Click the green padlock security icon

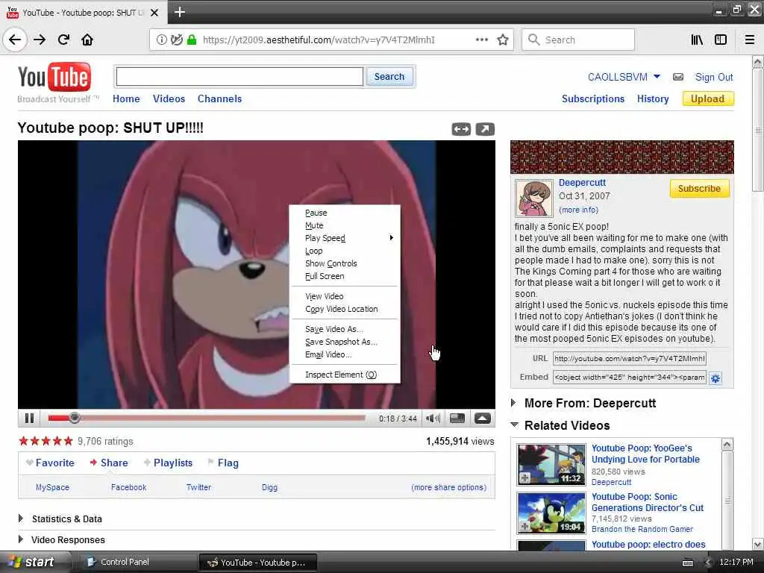[x=192, y=40]
